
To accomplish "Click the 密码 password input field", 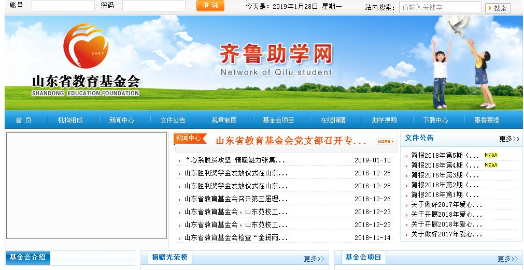I will coord(153,6).
